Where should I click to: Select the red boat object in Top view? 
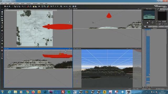coord(58,27)
